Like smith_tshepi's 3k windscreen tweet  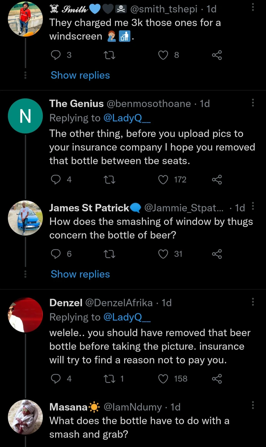click(163, 55)
